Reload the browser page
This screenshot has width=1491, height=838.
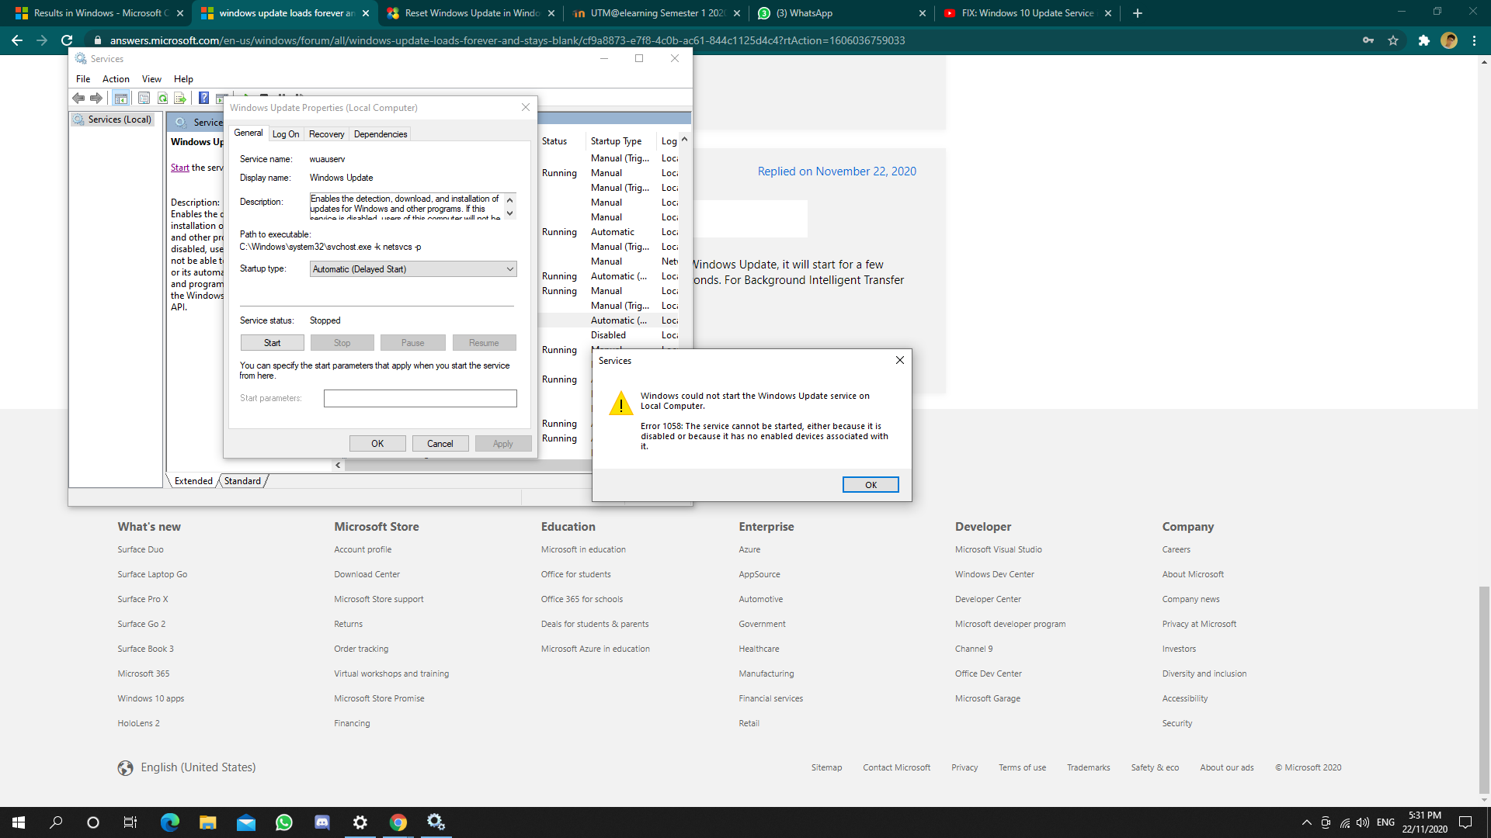67,40
